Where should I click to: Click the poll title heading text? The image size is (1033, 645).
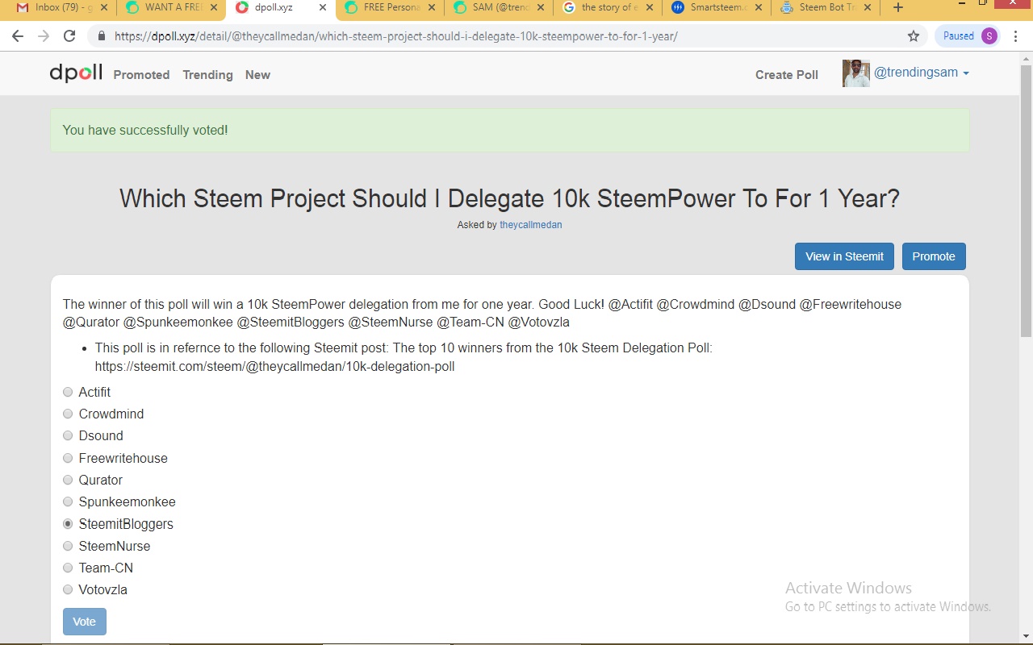pos(509,198)
